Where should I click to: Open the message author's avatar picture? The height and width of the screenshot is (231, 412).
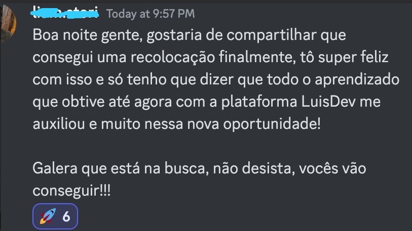pyautogui.click(x=8, y=23)
